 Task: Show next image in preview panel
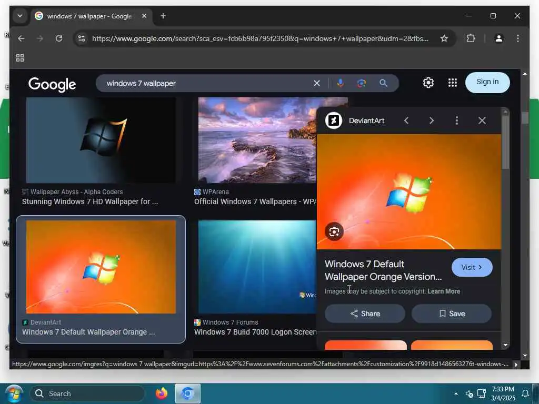click(x=432, y=120)
